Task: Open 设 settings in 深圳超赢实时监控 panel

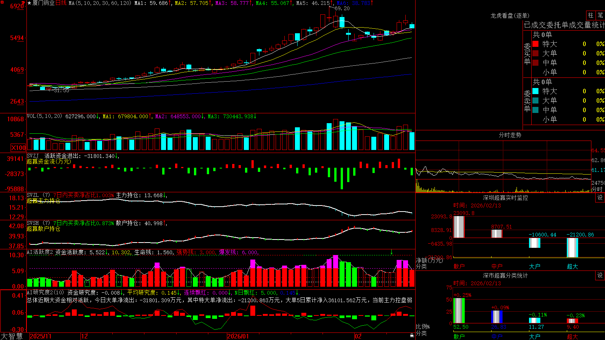Action: click(600, 198)
